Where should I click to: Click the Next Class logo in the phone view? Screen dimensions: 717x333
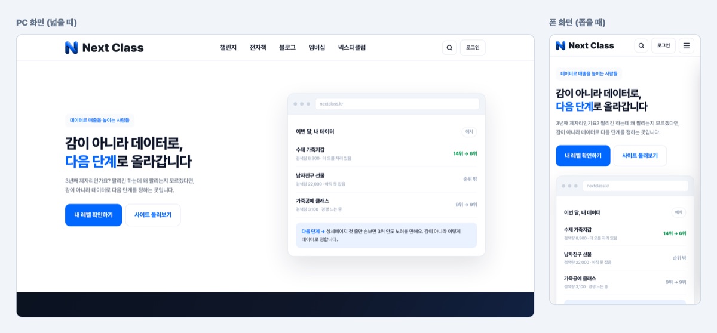pos(585,45)
